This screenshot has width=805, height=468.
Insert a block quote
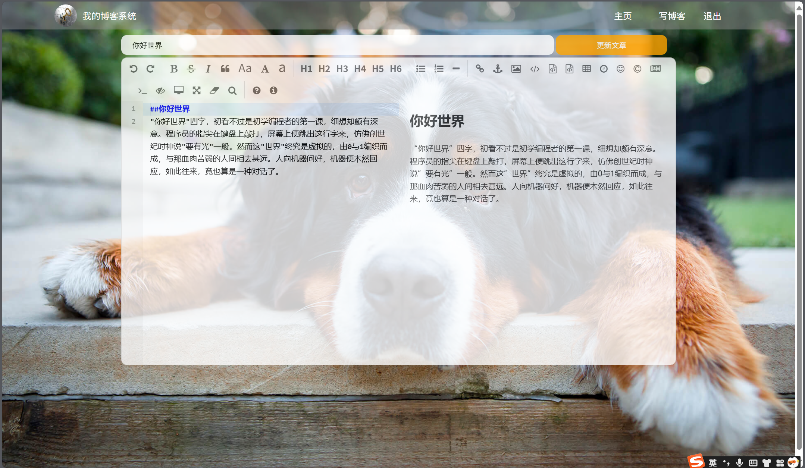pos(225,69)
